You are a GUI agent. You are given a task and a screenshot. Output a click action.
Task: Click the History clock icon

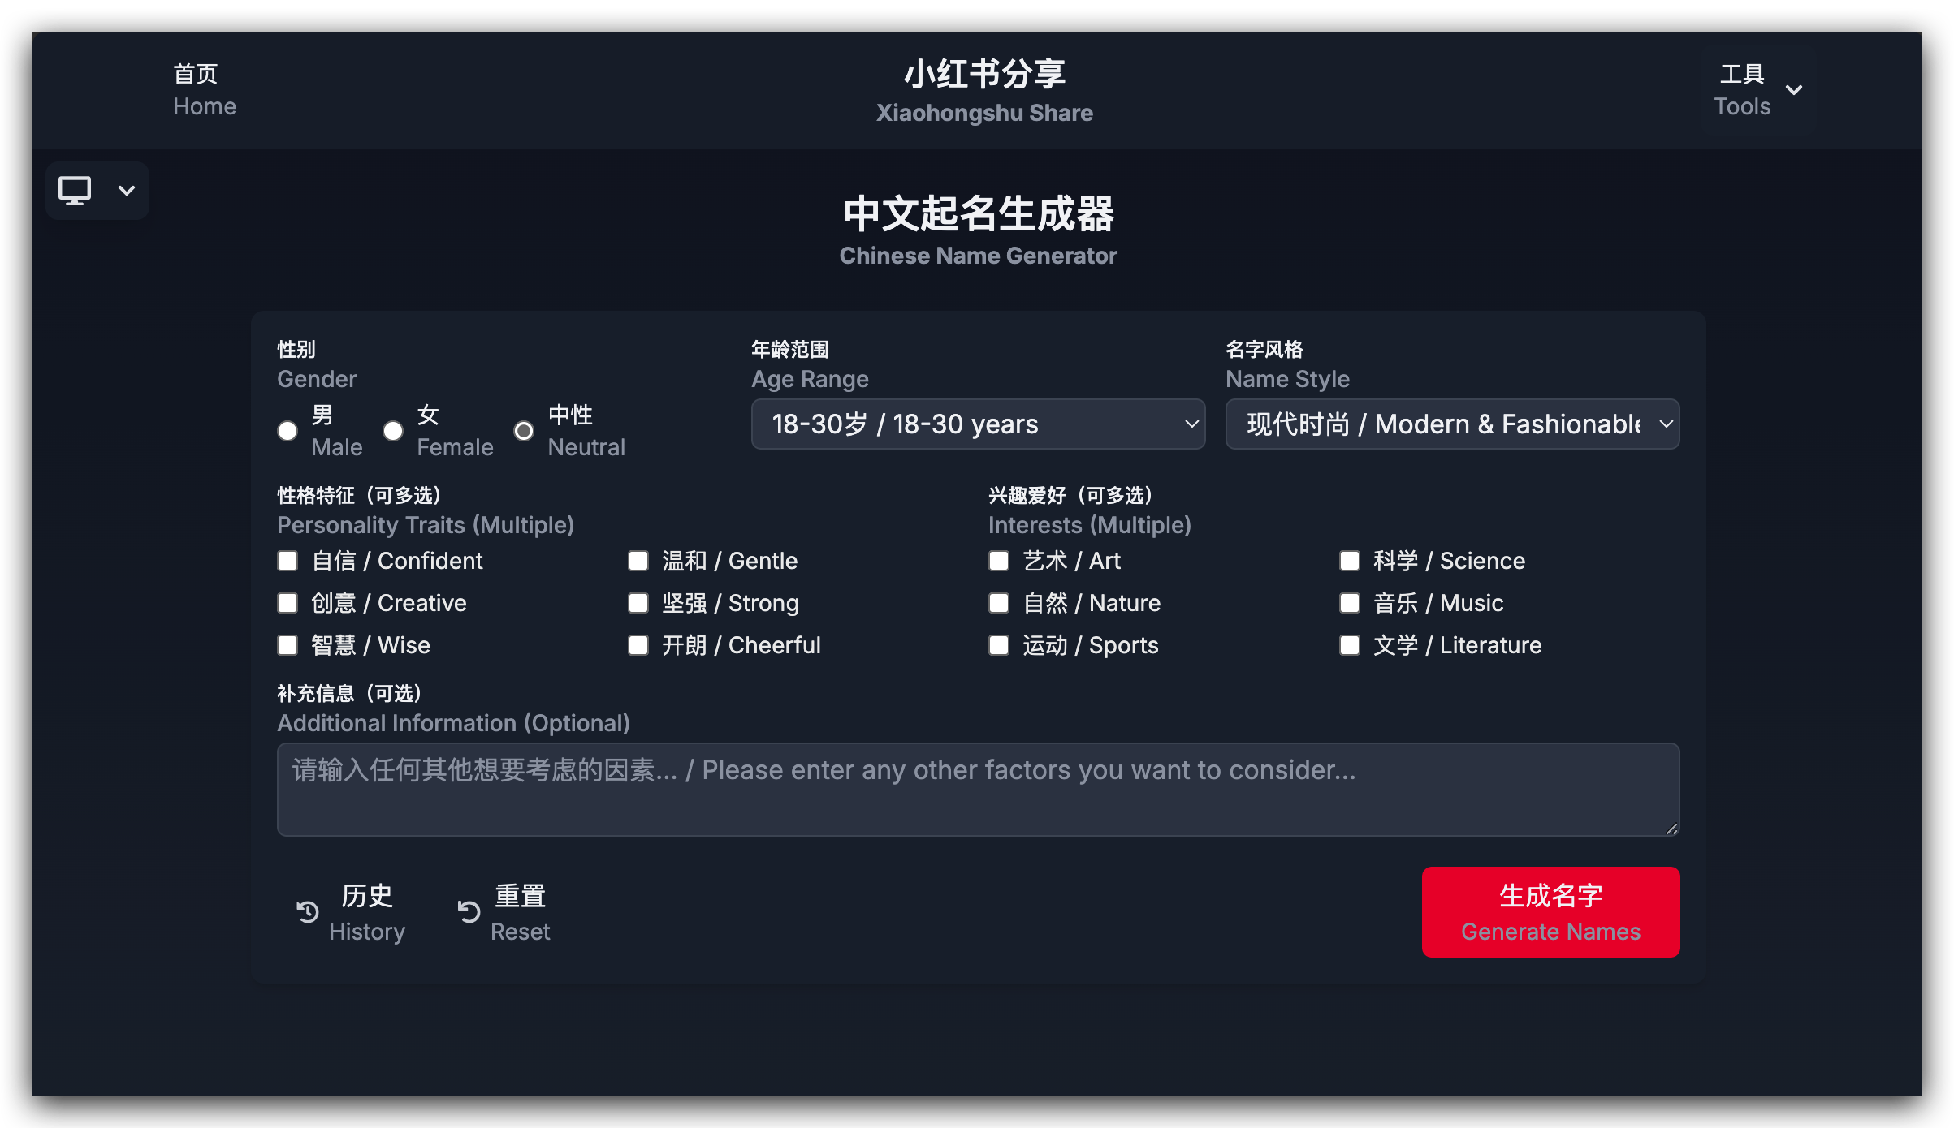pos(308,912)
